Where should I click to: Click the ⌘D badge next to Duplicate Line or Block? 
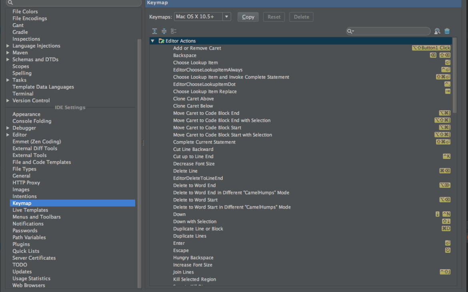[446, 228]
